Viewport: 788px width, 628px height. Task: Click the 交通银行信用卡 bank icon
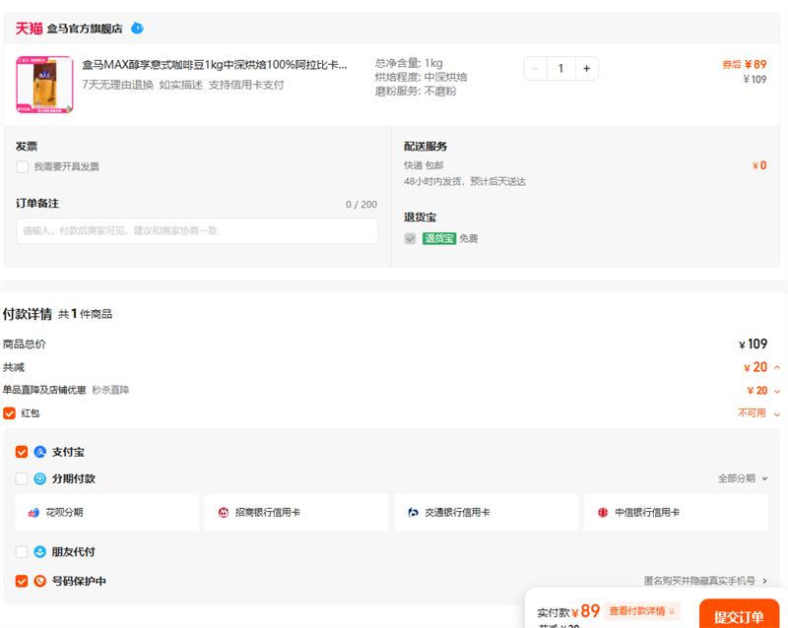coord(411,512)
